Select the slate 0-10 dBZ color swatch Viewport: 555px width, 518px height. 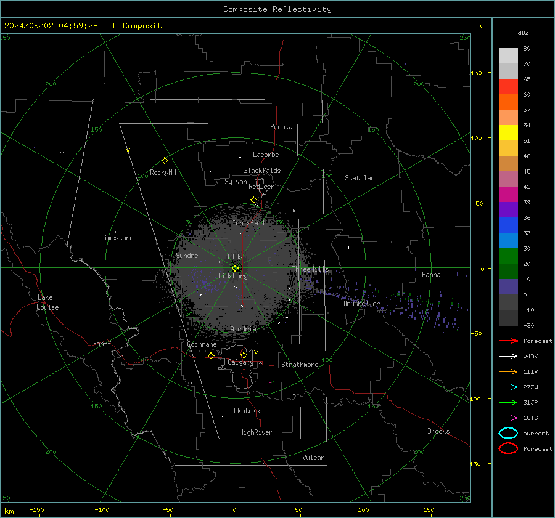[x=508, y=287]
